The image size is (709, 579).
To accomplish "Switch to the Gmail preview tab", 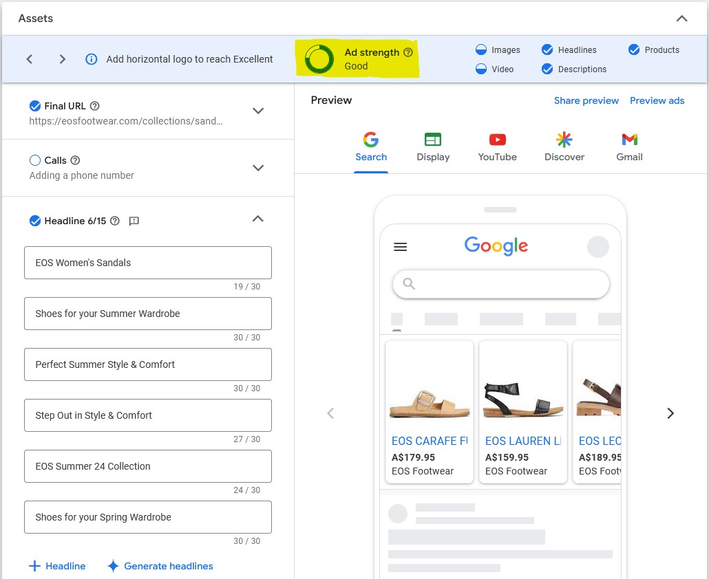I will pos(629,147).
